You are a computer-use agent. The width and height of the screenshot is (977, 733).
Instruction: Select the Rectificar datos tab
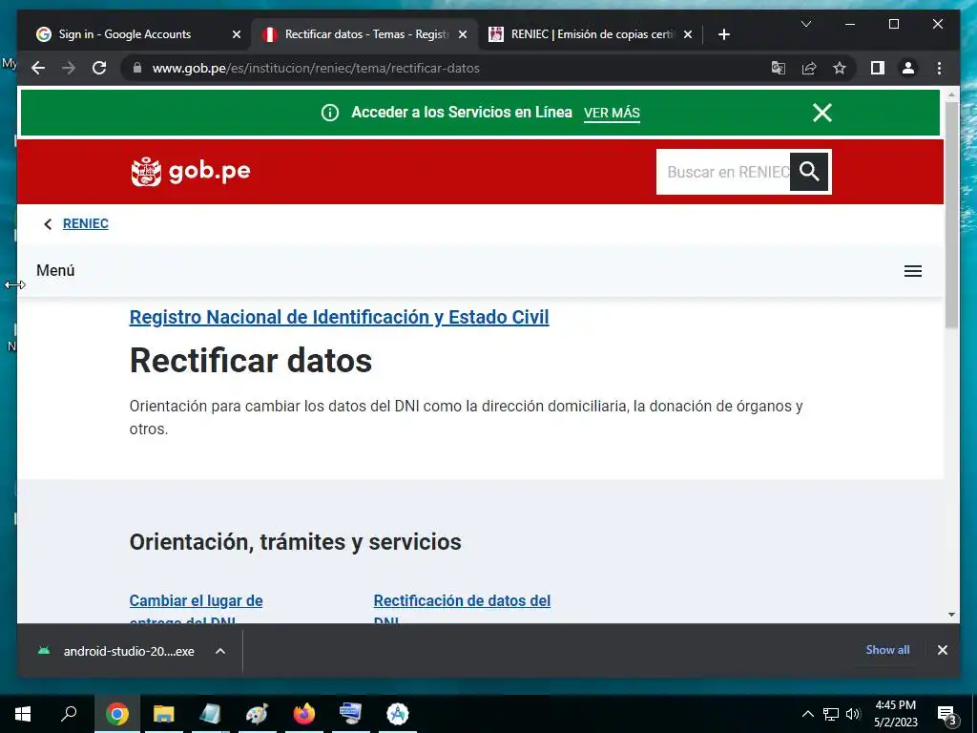tap(366, 34)
